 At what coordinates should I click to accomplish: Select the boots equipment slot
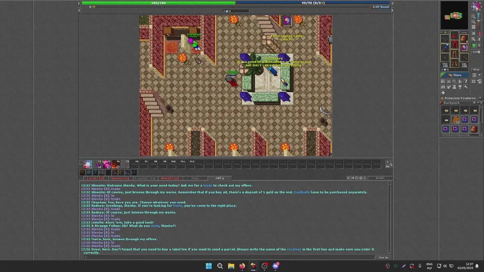455,63
